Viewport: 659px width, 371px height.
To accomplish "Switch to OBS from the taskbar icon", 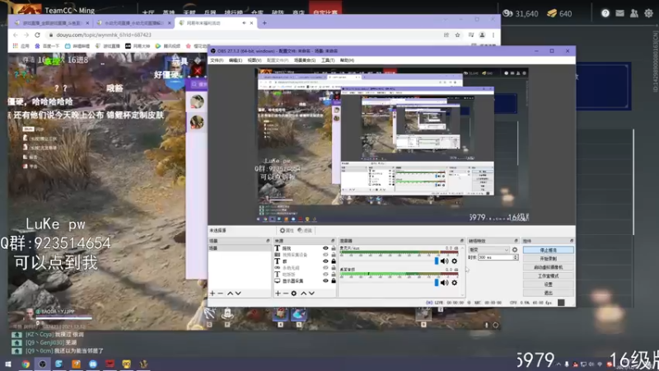I will 43,364.
